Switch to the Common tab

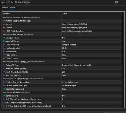(x=4, y=8)
